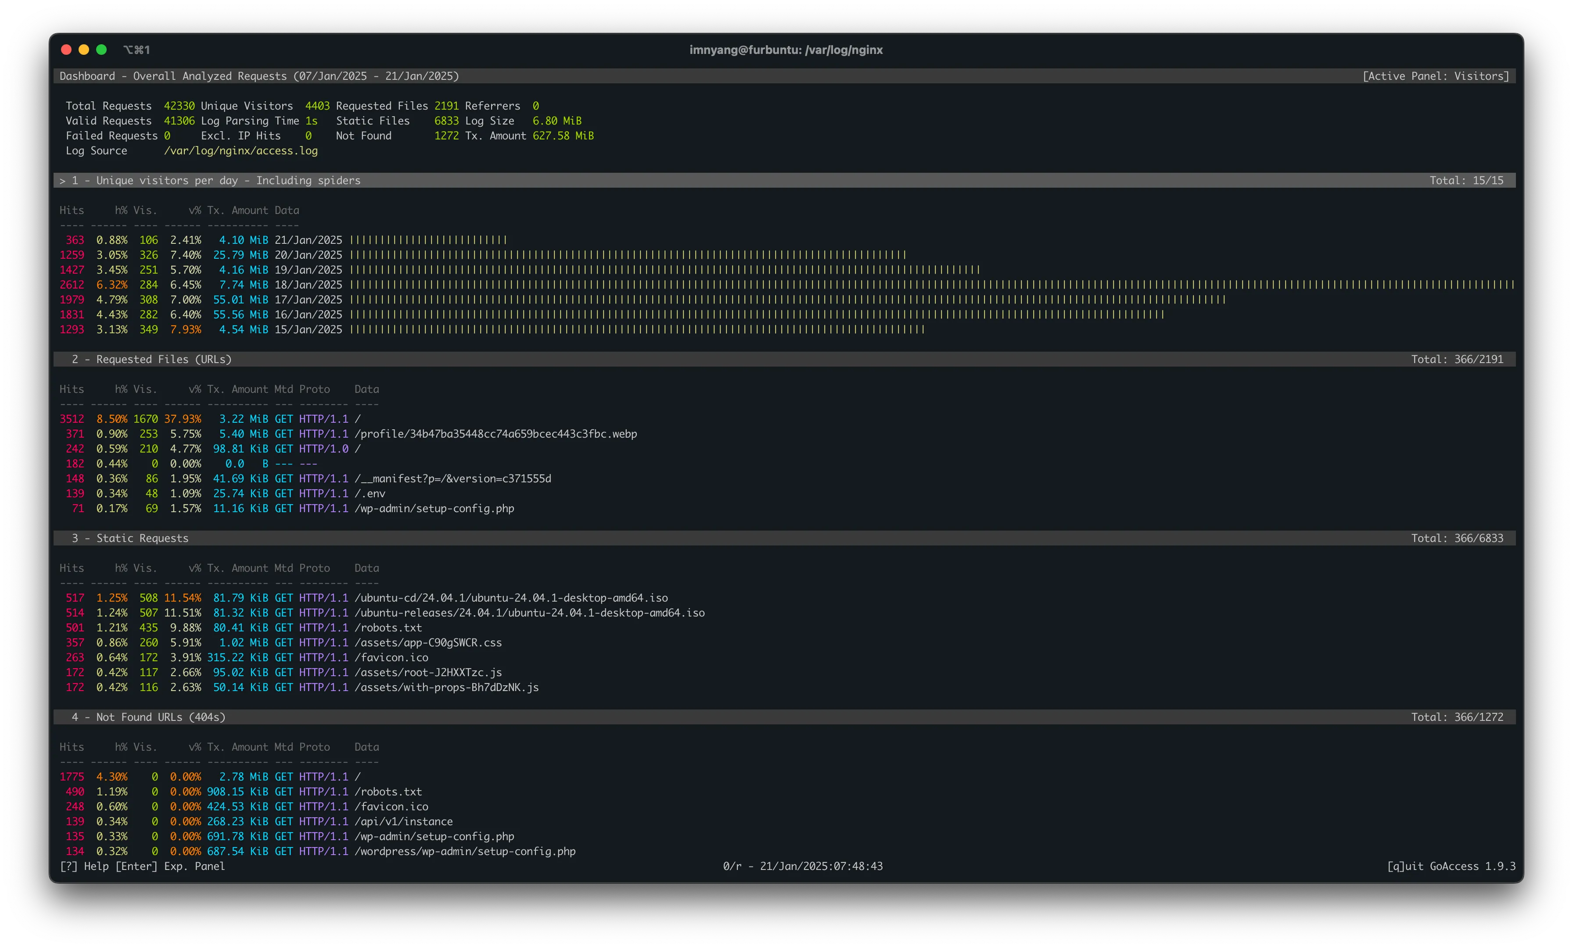Click the Log Size value 6.80 MiB
Screen dimensions: 1573x948
pos(557,121)
